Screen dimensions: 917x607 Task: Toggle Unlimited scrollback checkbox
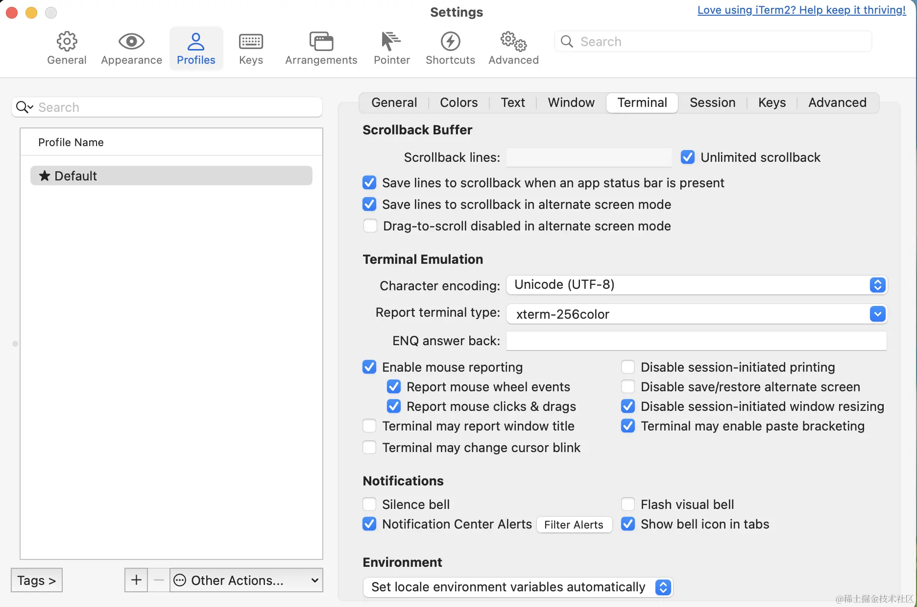click(x=688, y=157)
